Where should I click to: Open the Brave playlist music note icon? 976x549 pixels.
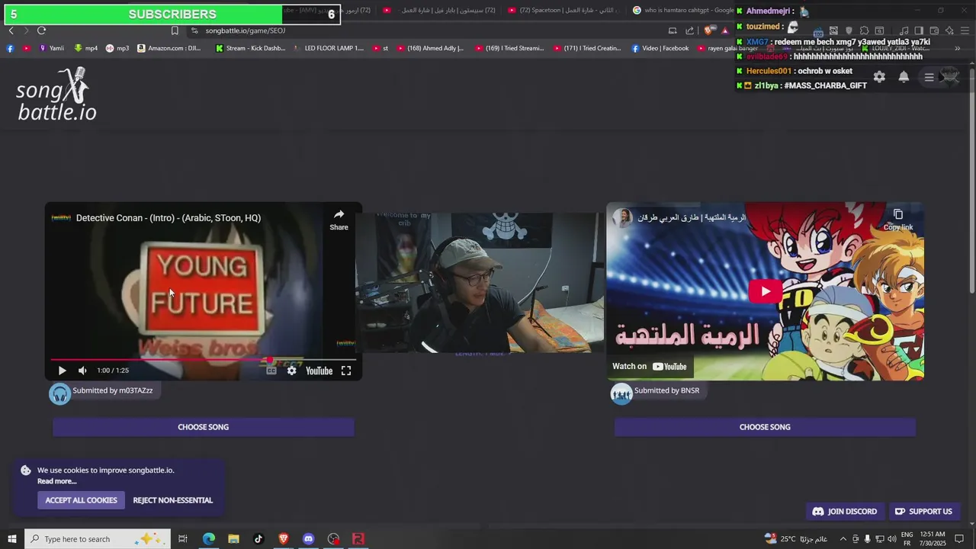pyautogui.click(x=904, y=30)
